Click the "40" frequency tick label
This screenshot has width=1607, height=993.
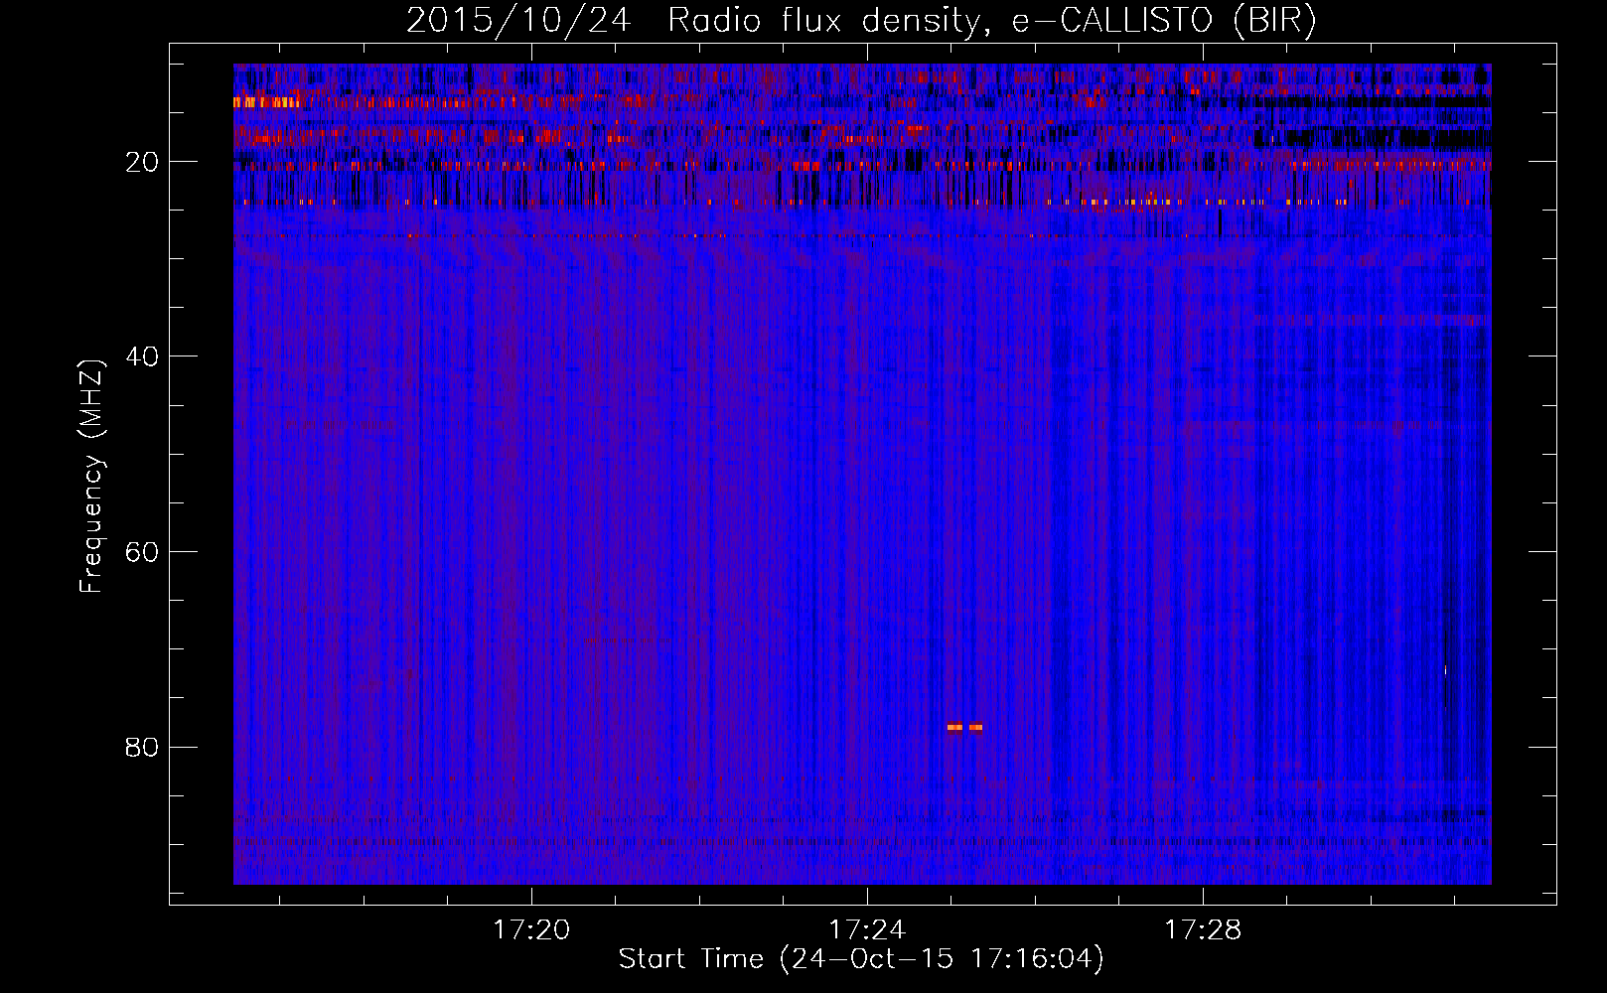pos(143,356)
